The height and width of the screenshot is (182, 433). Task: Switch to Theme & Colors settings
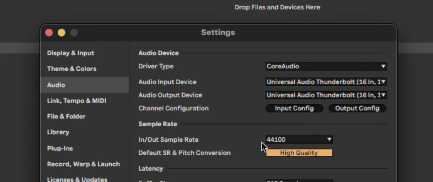coord(72,69)
